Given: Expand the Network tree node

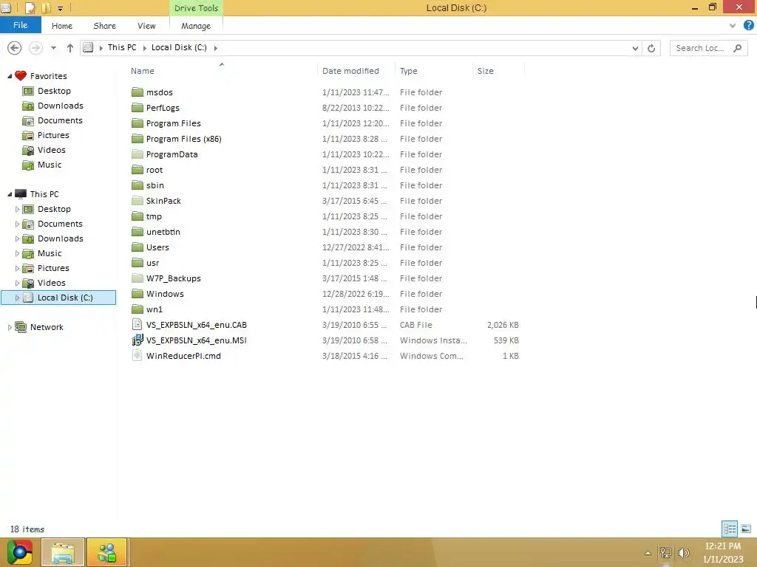Looking at the screenshot, I should pos(9,327).
